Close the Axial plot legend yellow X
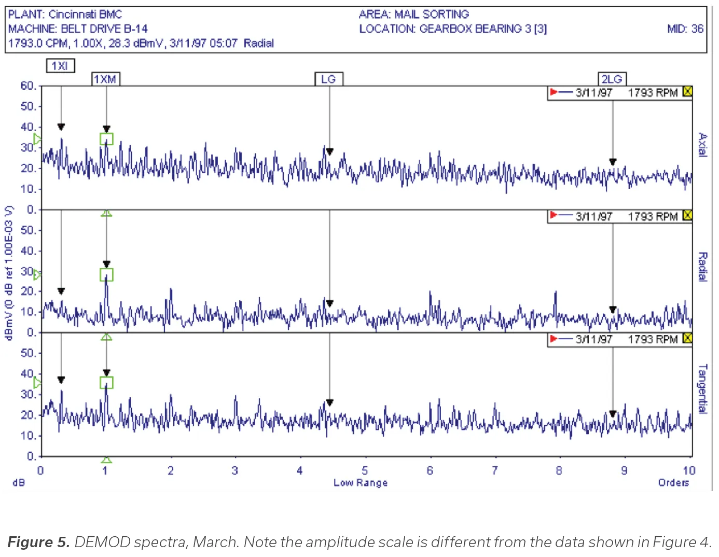Image resolution: width=719 pixels, height=557 pixels. point(687,92)
